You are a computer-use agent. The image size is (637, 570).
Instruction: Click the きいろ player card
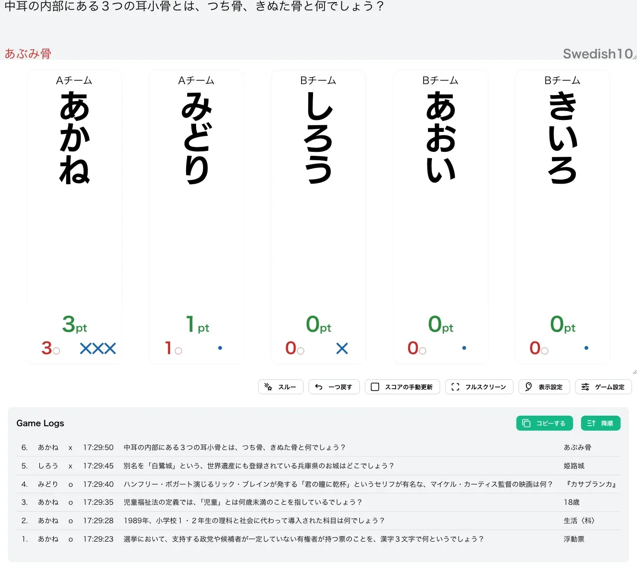coord(562,217)
